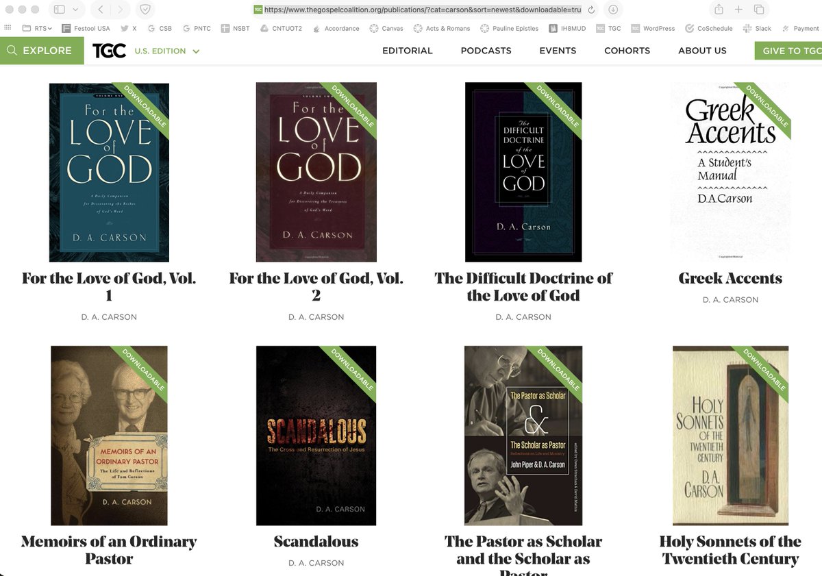
Task: Click D. A. Carson under Greek Accents
Action: point(730,300)
